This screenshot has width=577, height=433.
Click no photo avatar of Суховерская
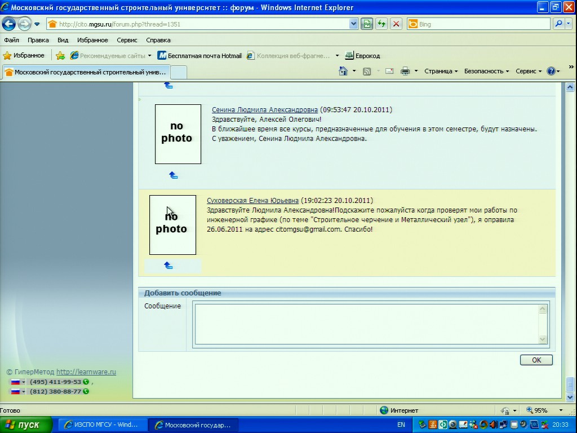click(x=172, y=225)
